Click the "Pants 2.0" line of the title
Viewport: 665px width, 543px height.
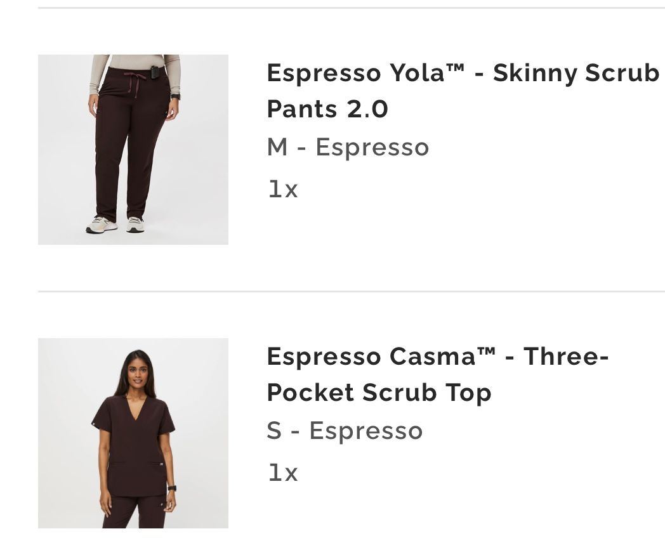327,110
